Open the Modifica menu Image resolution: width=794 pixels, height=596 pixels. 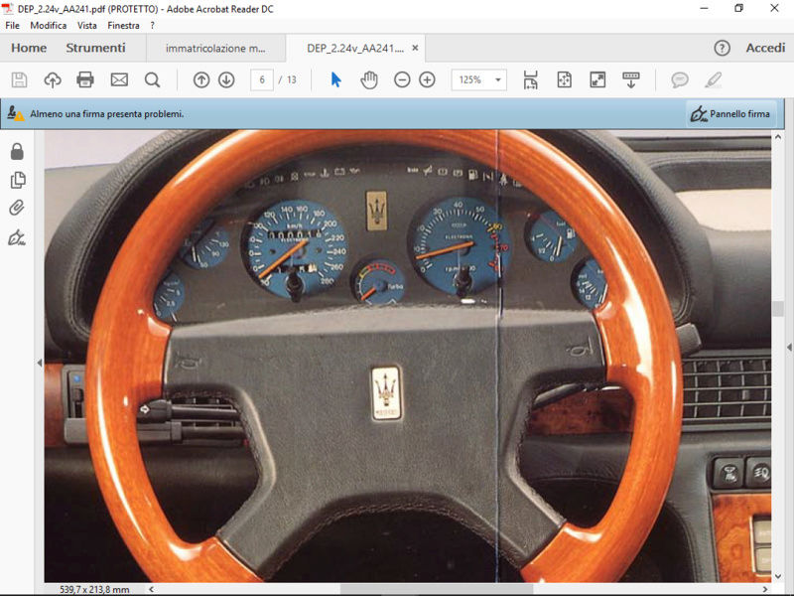tap(48, 26)
